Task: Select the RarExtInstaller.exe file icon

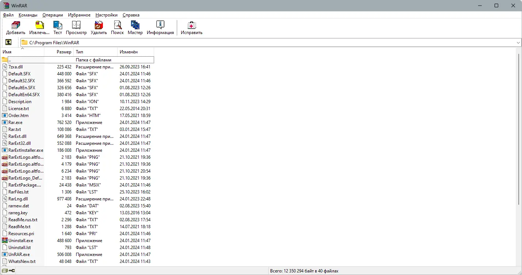Action: (x=5, y=150)
